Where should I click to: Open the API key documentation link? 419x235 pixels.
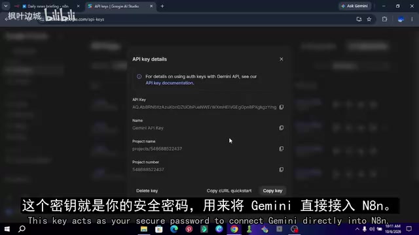point(170,83)
